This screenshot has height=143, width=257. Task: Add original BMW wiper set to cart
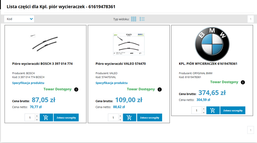click(x=213, y=110)
